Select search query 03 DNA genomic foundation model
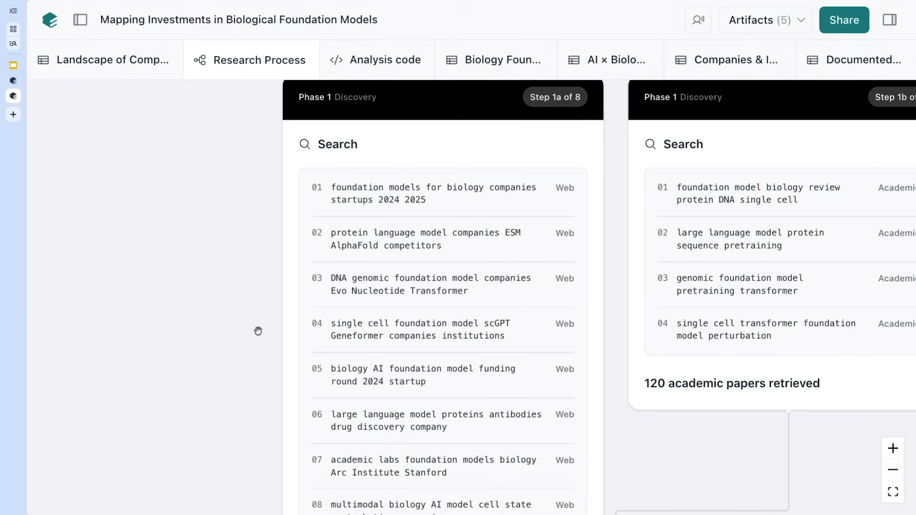Screen dimensions: 916x515 443,284
